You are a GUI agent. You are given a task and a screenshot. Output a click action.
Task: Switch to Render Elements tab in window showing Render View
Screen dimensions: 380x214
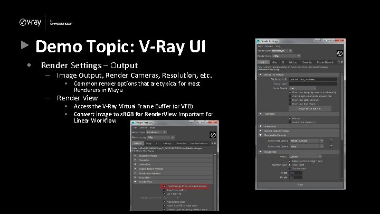(199, 144)
